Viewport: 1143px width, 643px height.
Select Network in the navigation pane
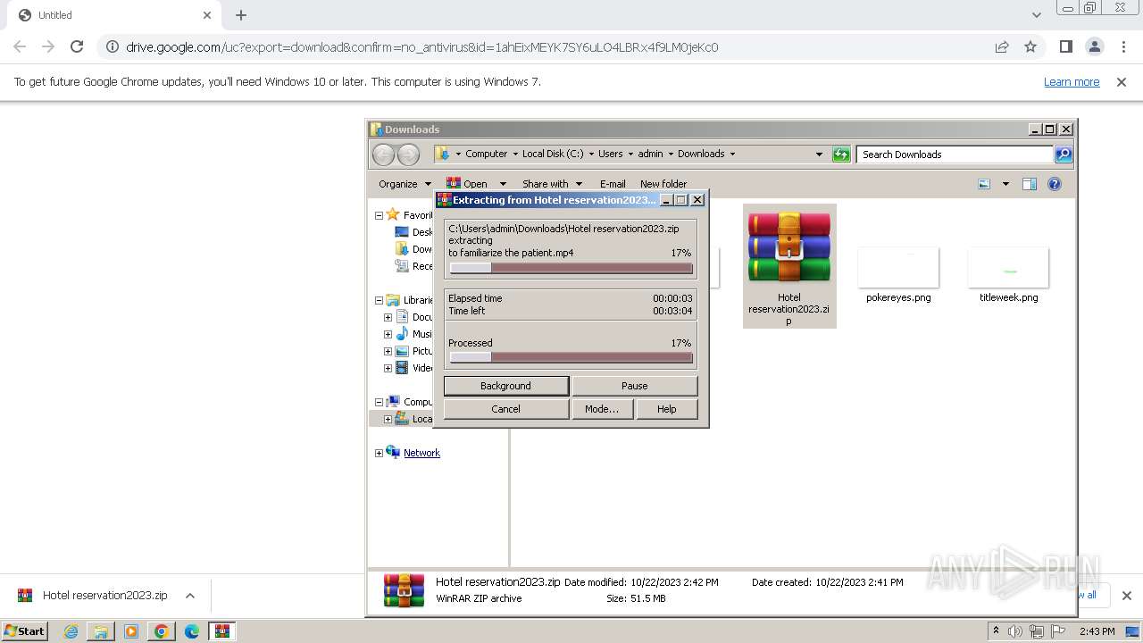pos(421,453)
